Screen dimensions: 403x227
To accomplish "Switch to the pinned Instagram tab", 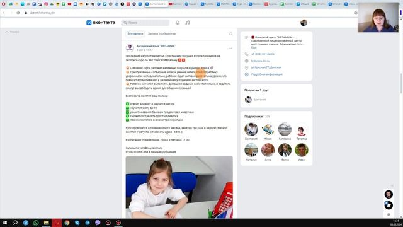I will (x=46, y=4).
